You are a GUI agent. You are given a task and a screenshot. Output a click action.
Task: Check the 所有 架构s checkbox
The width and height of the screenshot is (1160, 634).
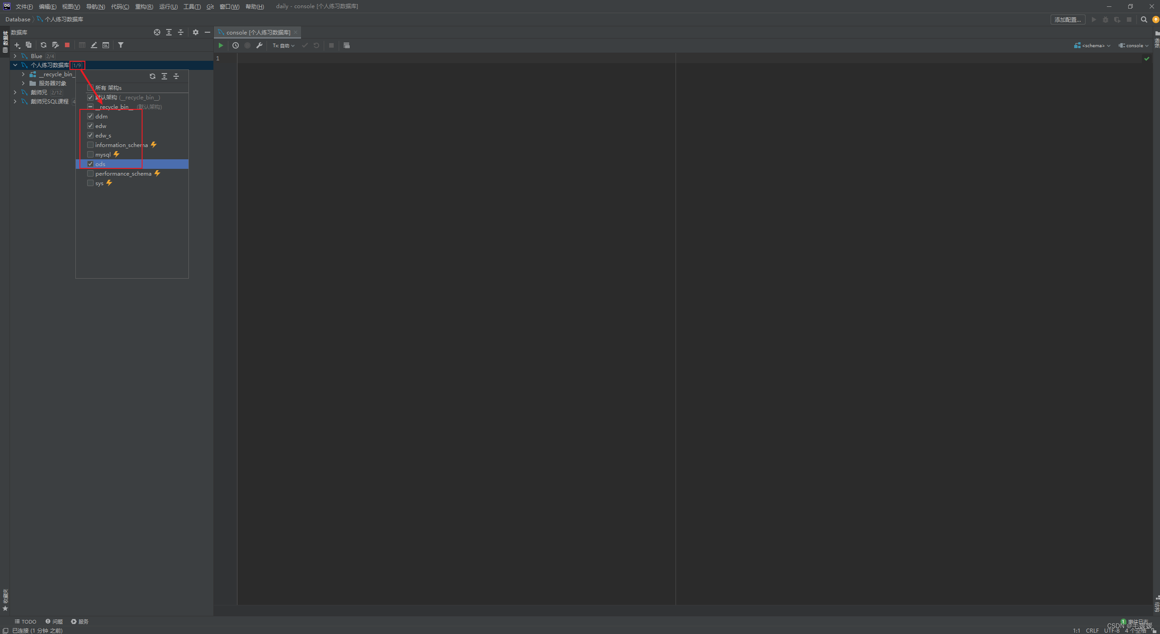(x=90, y=88)
